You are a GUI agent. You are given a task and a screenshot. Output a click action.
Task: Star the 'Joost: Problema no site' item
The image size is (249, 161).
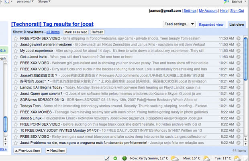click(16, 143)
